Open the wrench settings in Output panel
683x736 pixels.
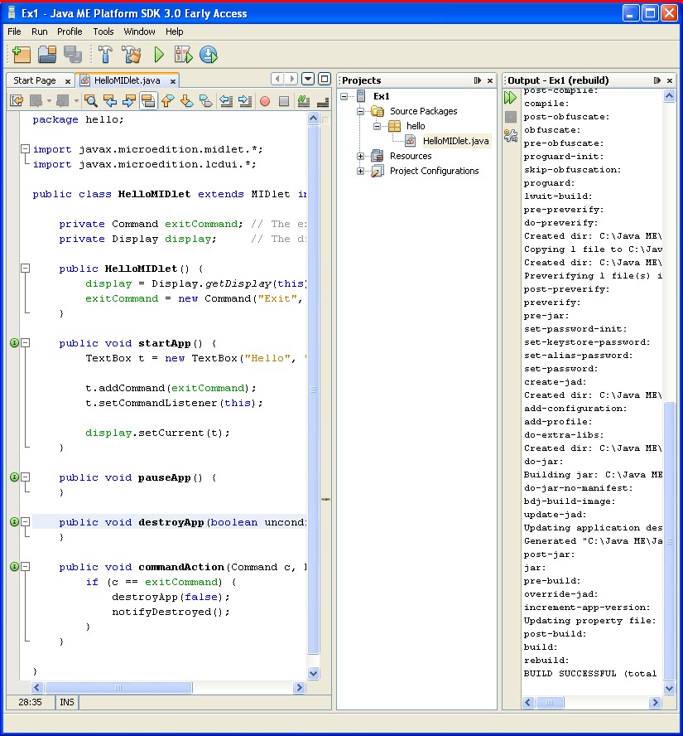click(x=511, y=135)
